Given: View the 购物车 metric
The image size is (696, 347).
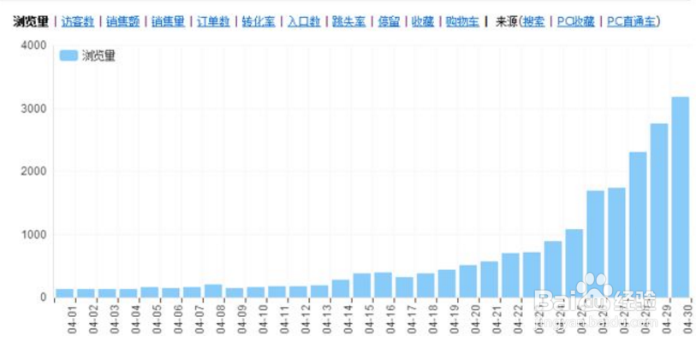Looking at the screenshot, I should click(462, 21).
